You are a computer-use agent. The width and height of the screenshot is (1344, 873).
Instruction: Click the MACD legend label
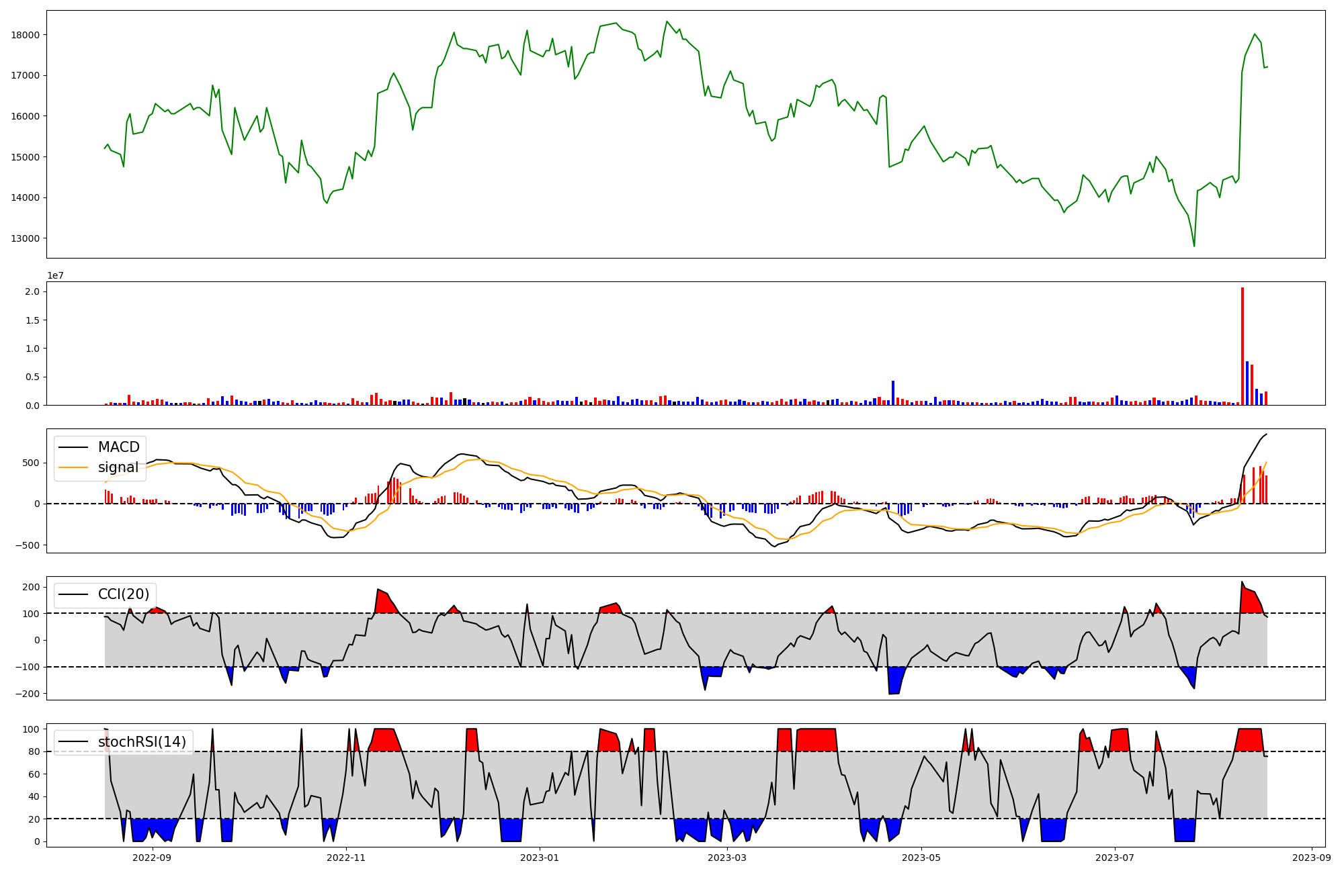pos(118,447)
